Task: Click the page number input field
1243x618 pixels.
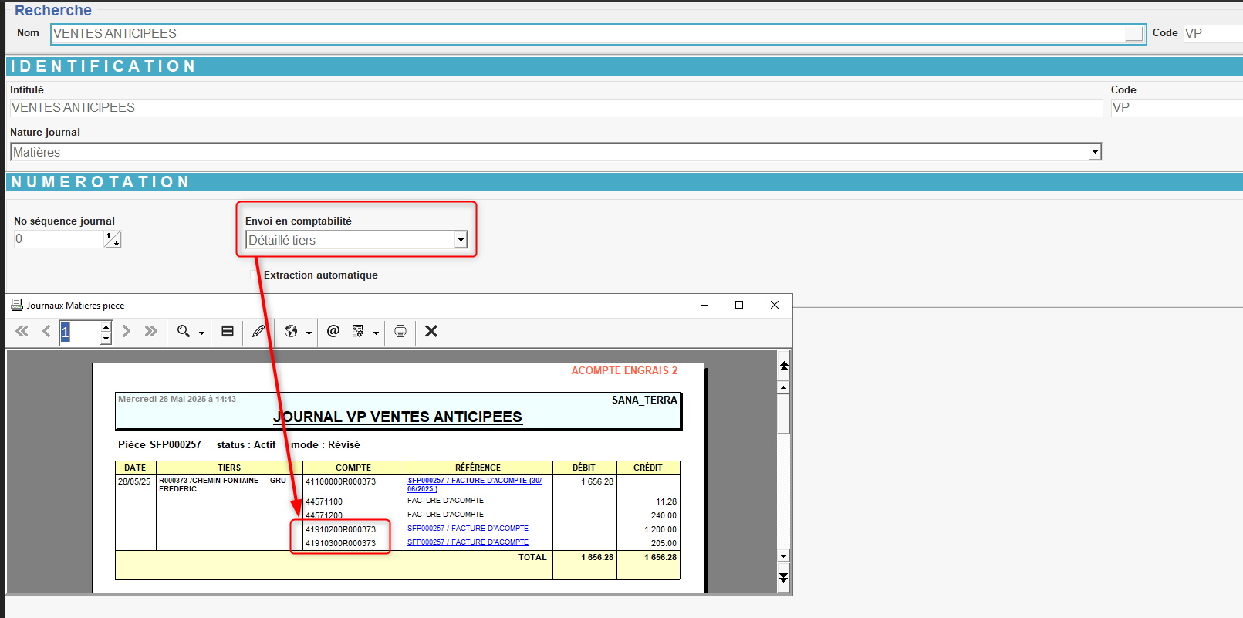Action: pyautogui.click(x=80, y=333)
